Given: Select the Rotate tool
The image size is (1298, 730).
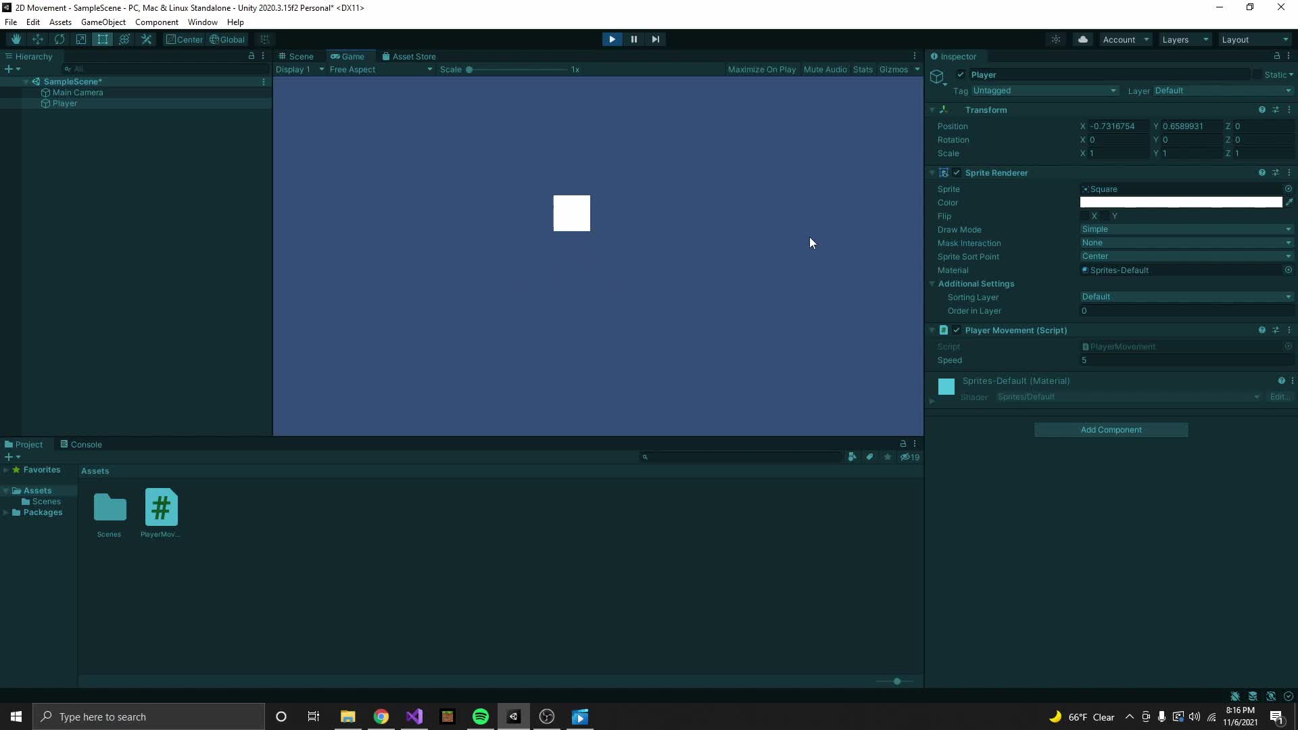Looking at the screenshot, I should (59, 39).
